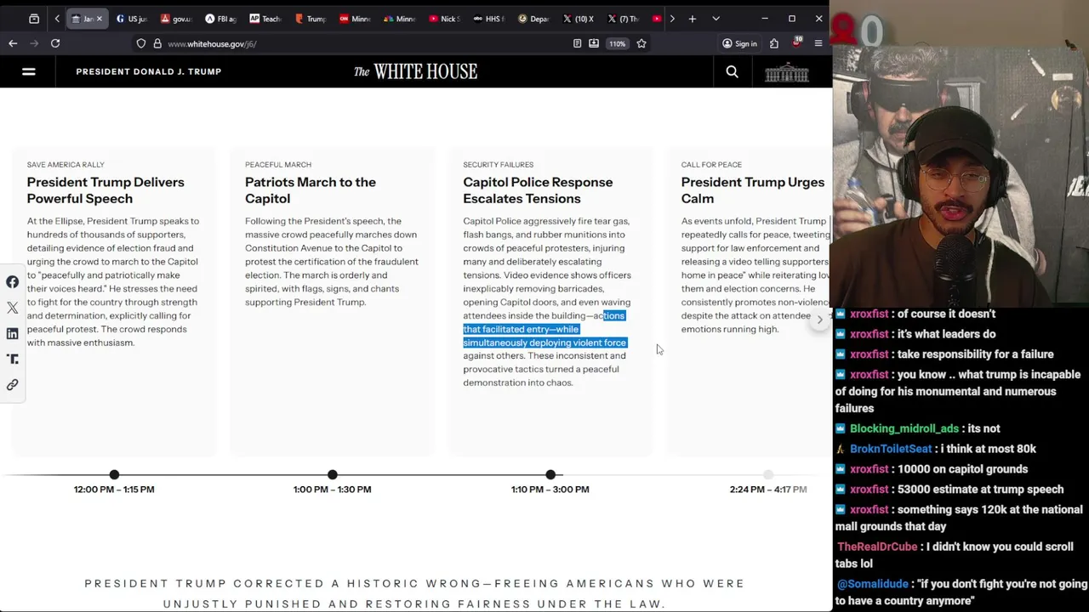Go back to the previous page
This screenshot has height=612, width=1089.
pos(13,43)
